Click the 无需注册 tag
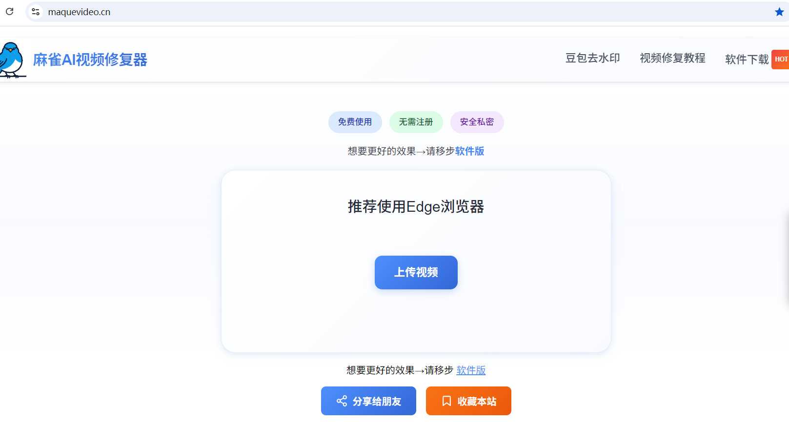Image resolution: width=789 pixels, height=425 pixels. click(x=416, y=122)
